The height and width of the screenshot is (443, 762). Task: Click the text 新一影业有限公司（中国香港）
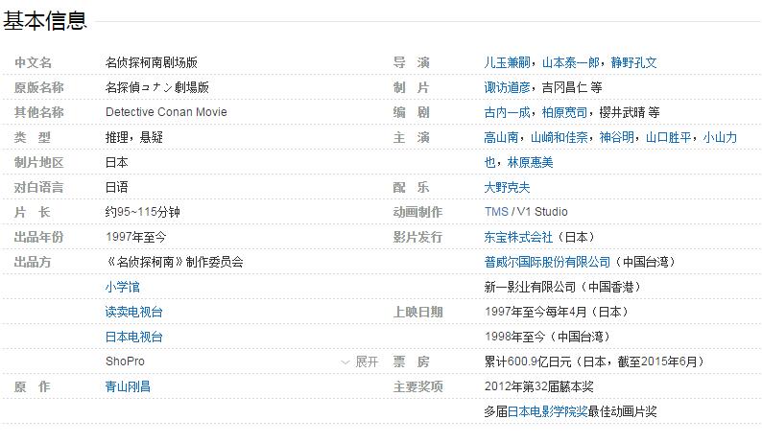(562, 287)
